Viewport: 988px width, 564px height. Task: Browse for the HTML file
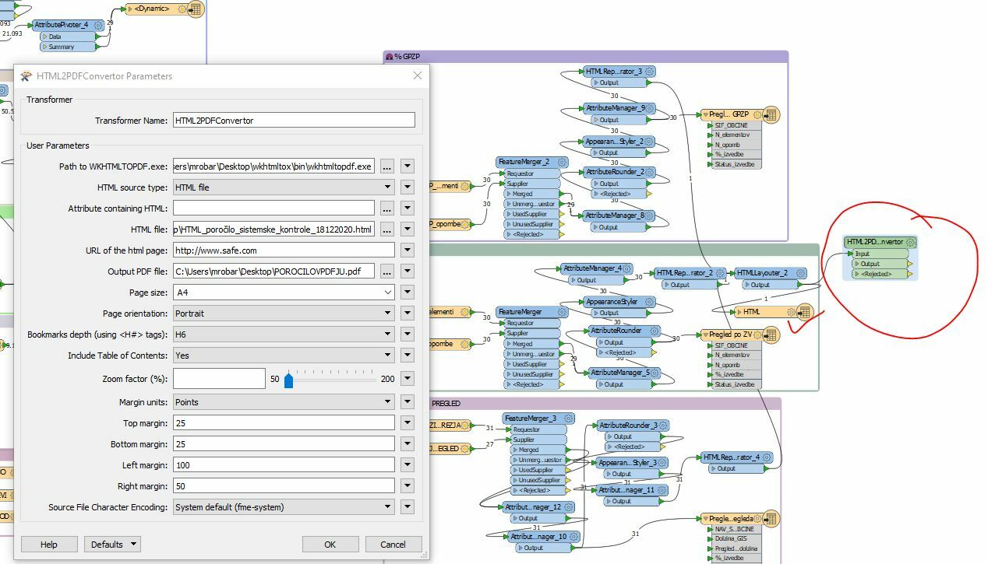[x=386, y=229]
